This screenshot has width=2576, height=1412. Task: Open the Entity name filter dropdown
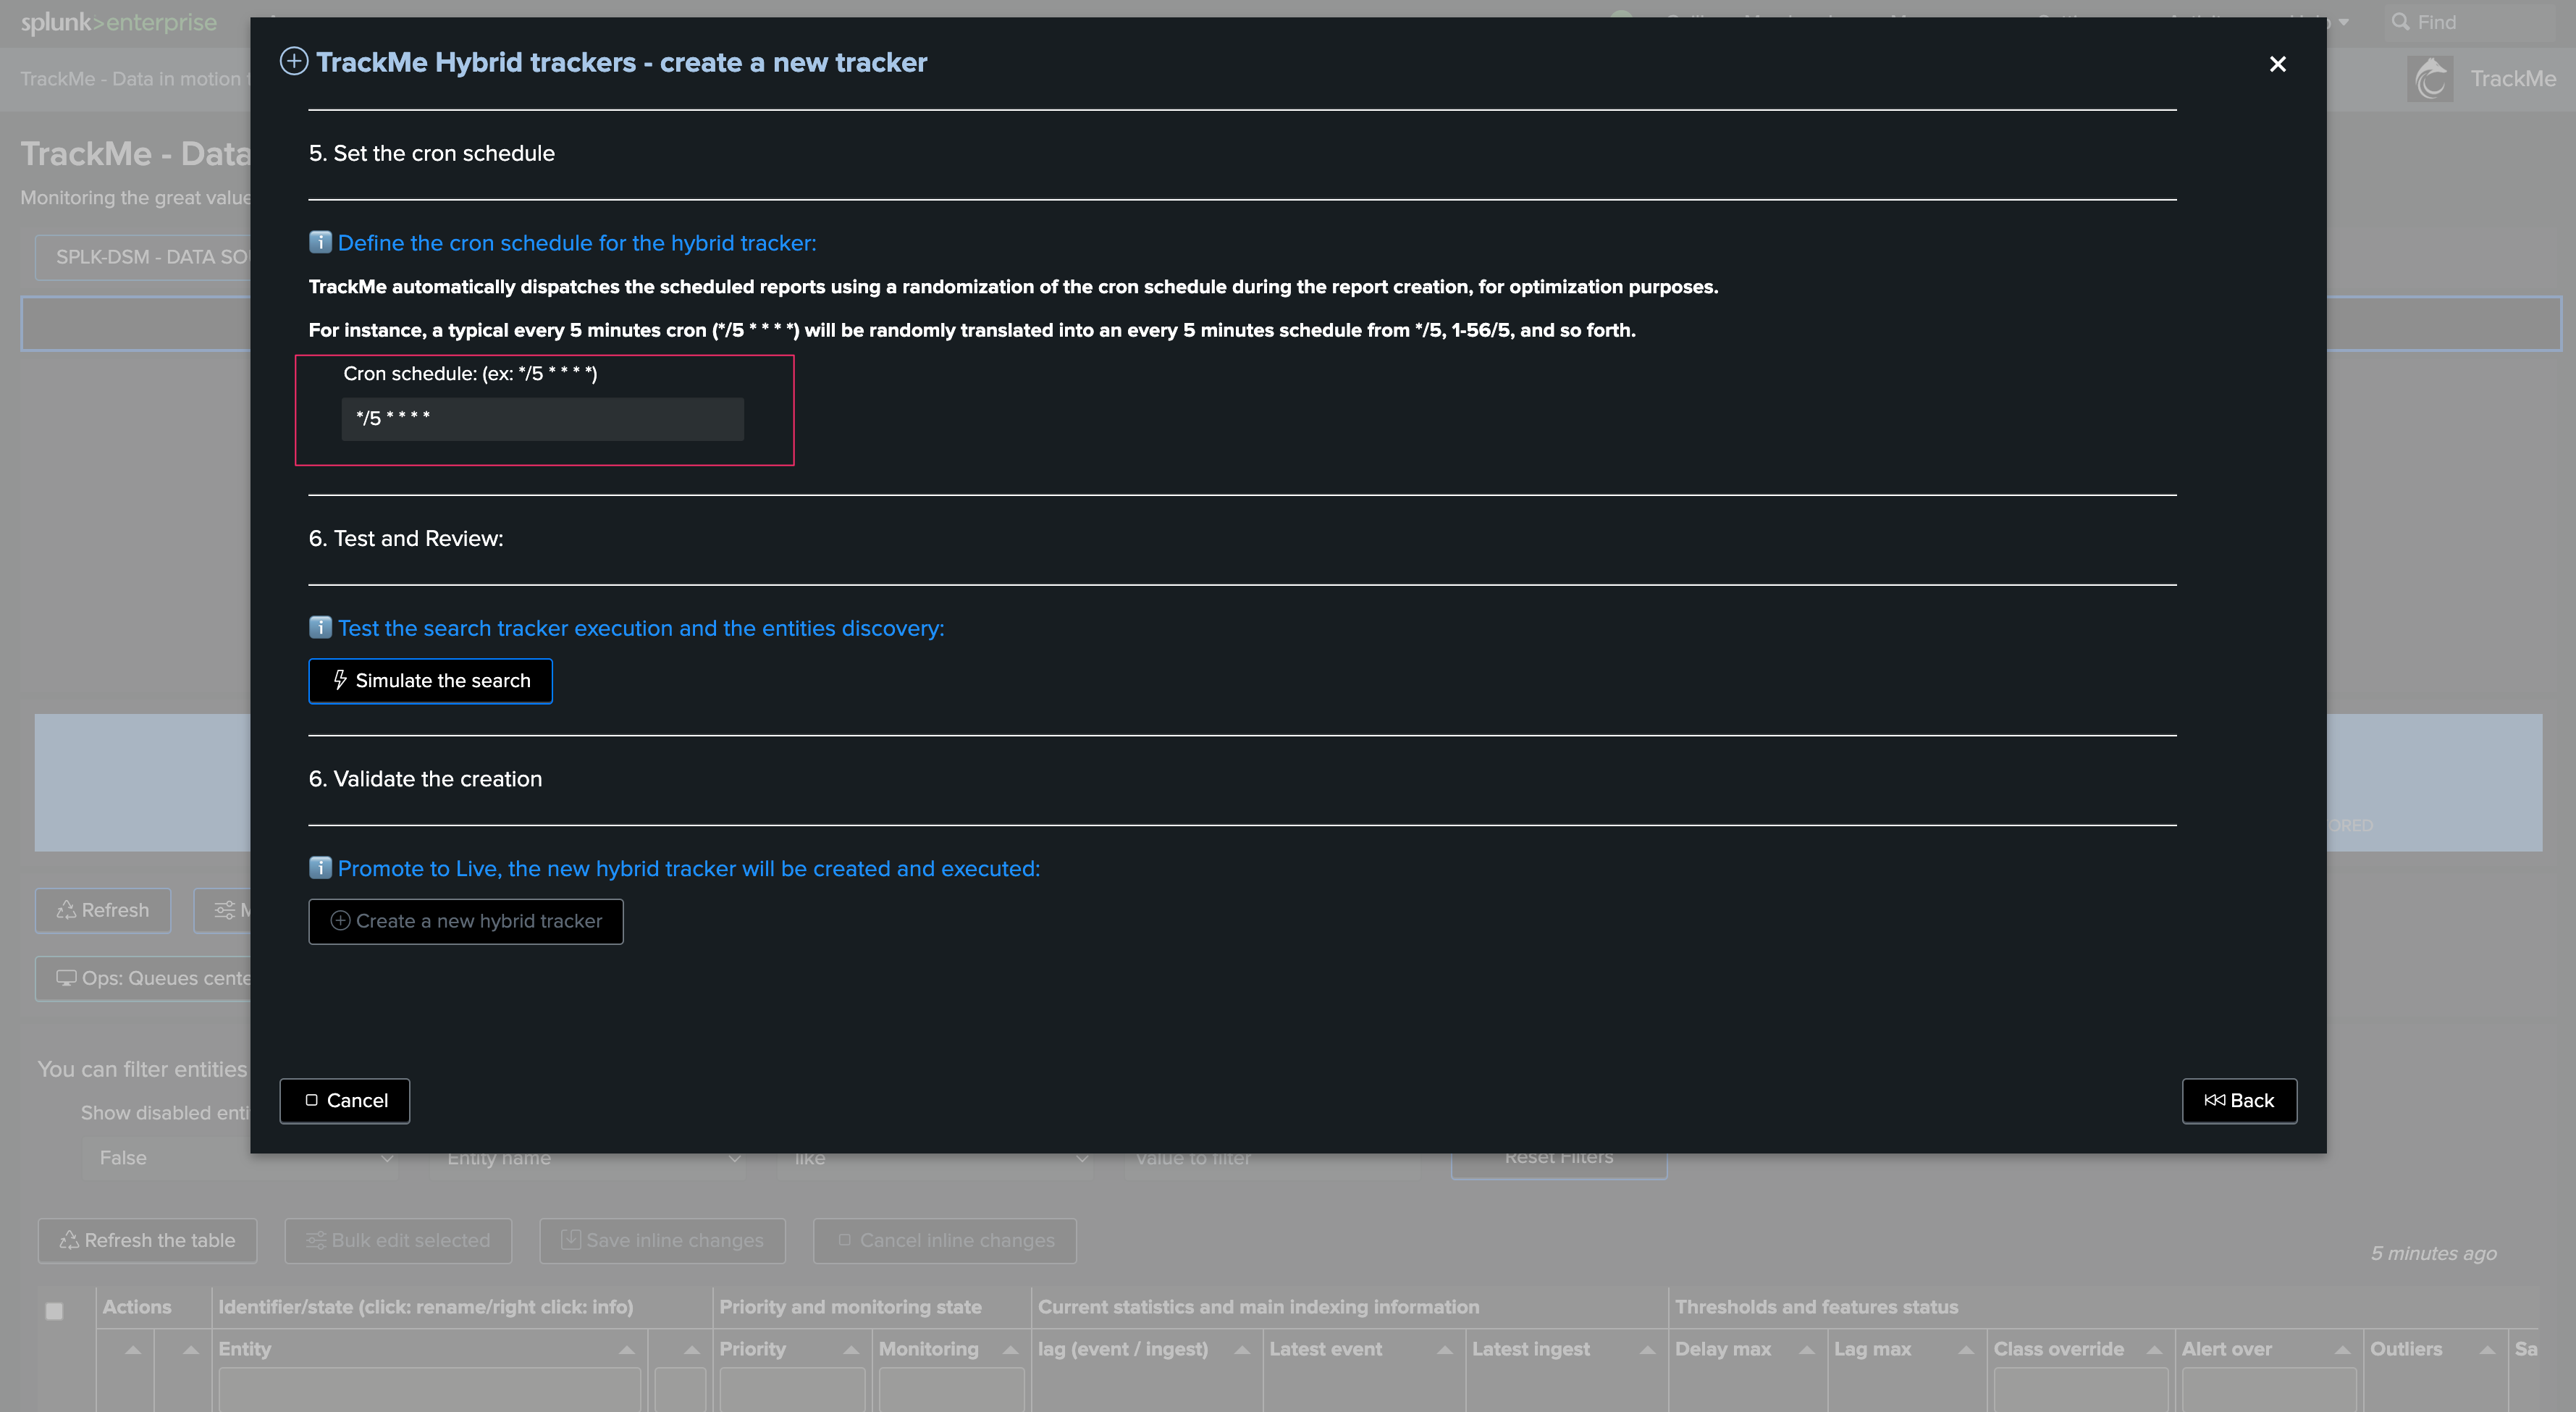(x=588, y=1158)
